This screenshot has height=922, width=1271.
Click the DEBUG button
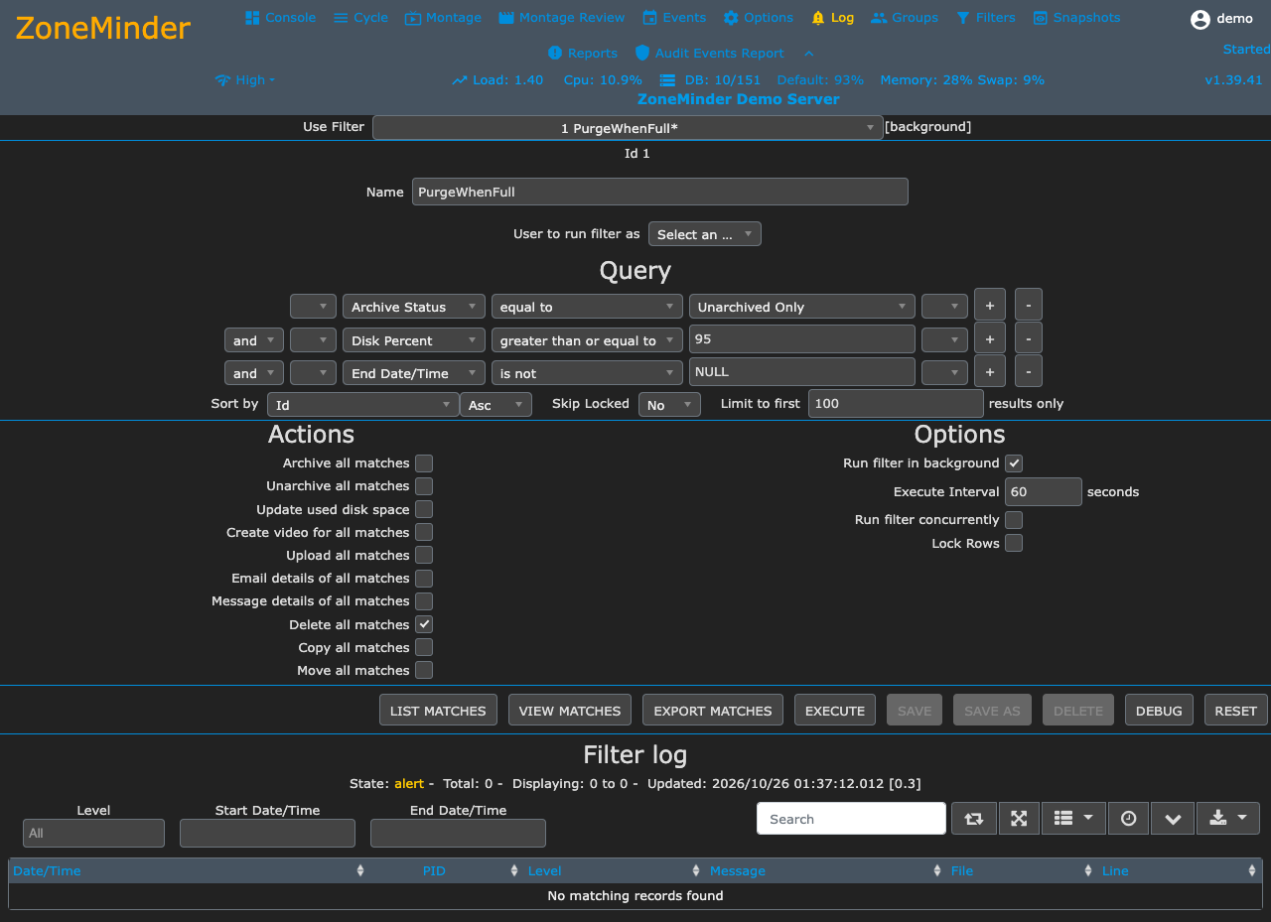tap(1159, 711)
